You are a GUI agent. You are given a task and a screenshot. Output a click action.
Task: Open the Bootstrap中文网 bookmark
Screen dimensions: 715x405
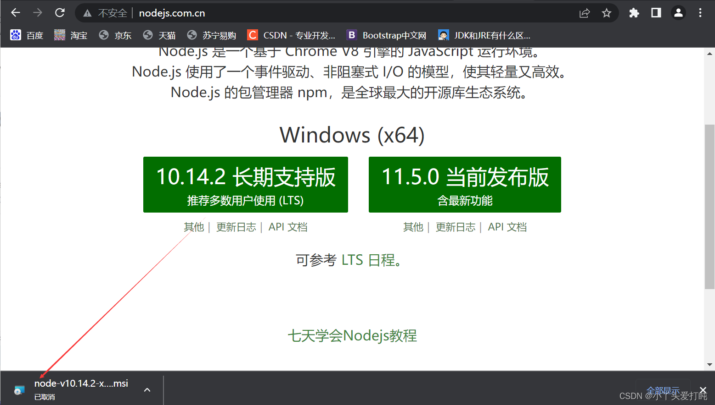(386, 35)
